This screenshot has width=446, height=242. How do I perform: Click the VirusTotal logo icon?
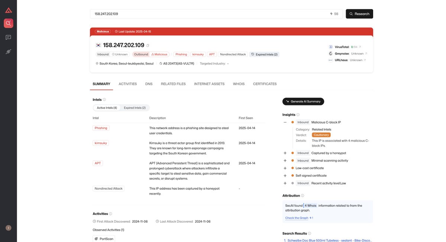pos(331,47)
